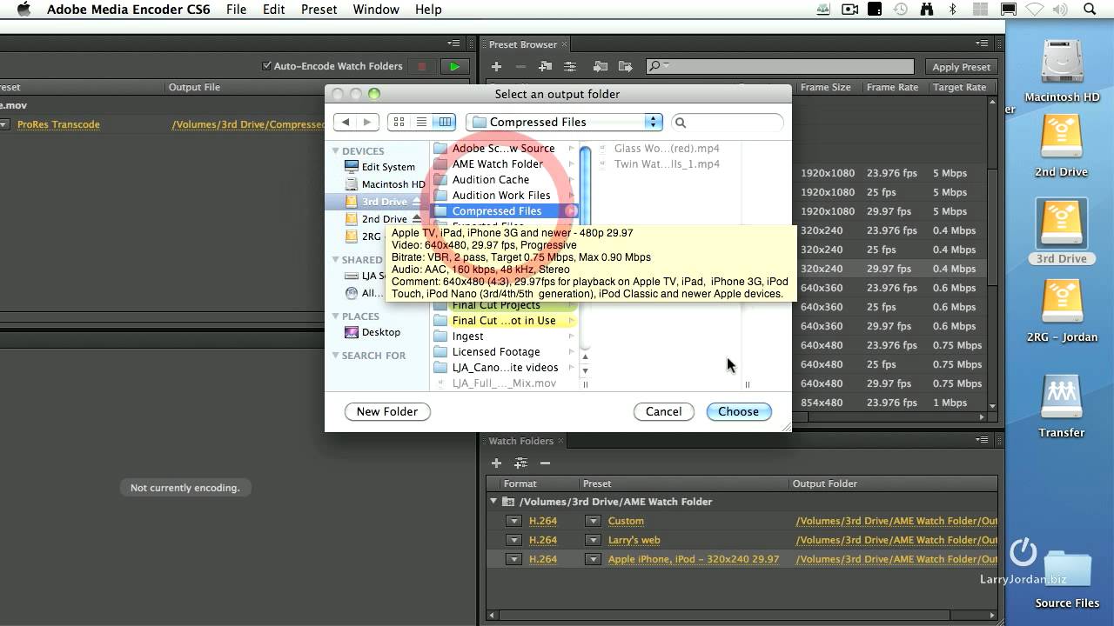Viewport: 1114px width, 626px height.
Task: Click the Larry's web preset link
Action: [634, 540]
